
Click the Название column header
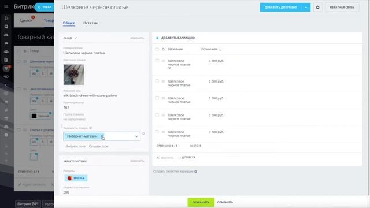coord(175,49)
